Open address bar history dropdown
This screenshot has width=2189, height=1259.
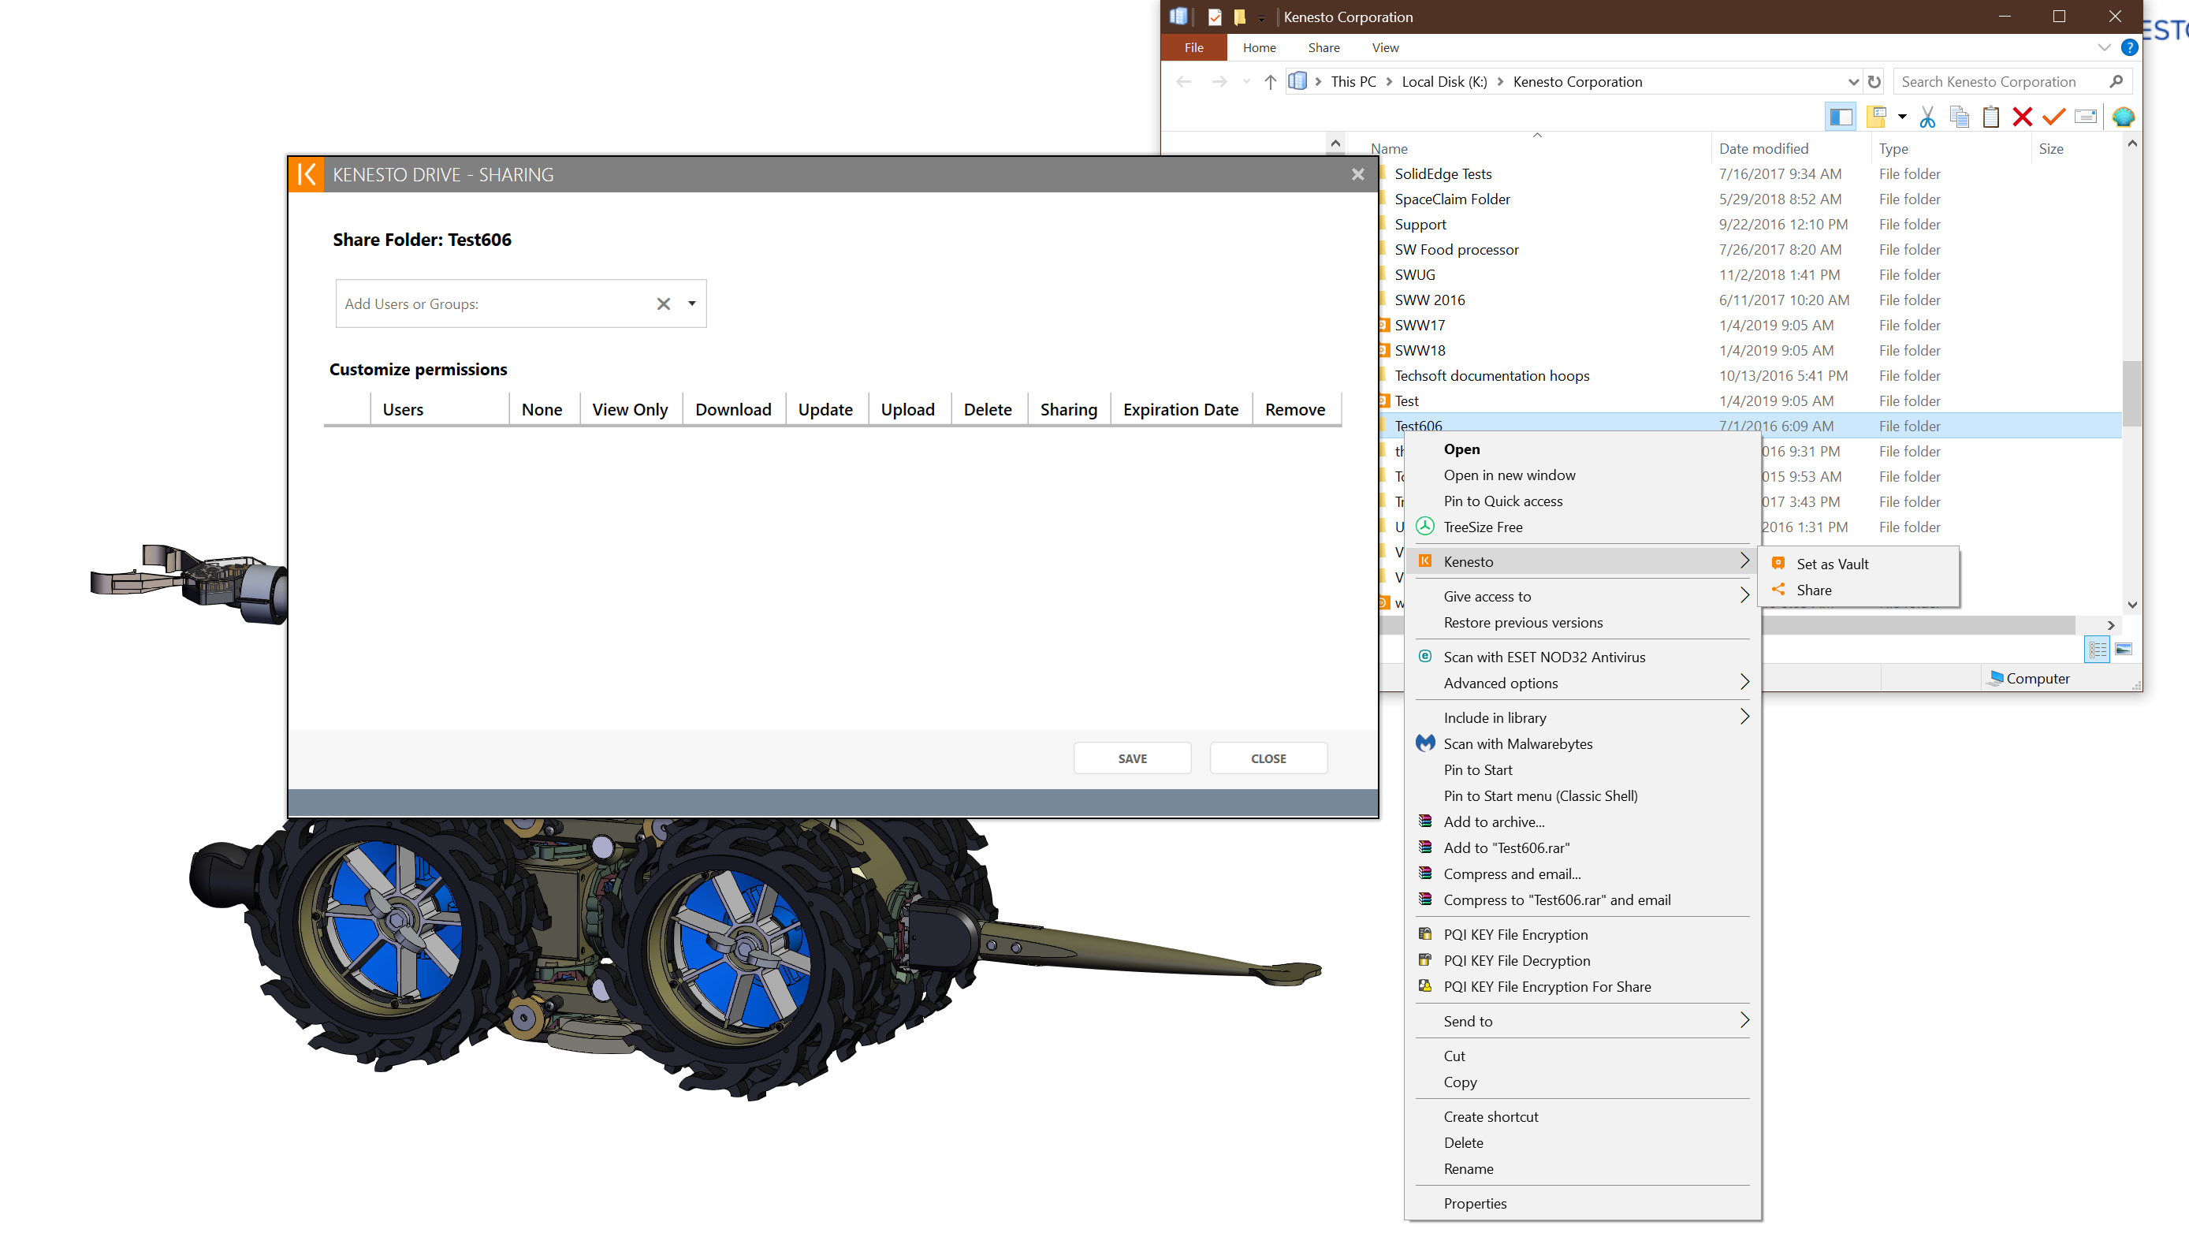[1852, 81]
